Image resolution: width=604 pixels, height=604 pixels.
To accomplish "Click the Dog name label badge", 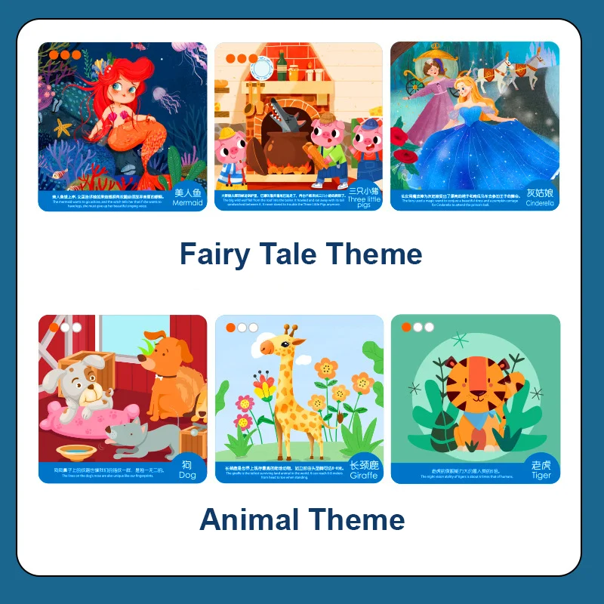I will 187,469.
